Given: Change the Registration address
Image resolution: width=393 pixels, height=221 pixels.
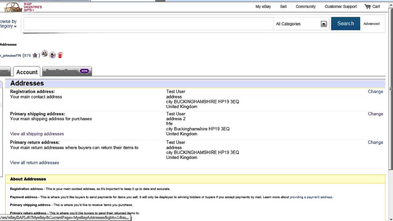Looking at the screenshot, I should (375, 91).
